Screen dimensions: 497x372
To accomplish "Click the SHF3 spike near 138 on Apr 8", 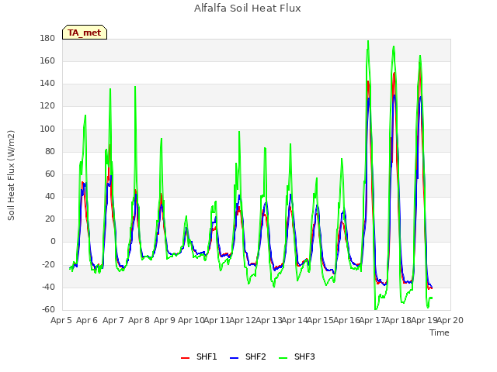I will (135, 86).
